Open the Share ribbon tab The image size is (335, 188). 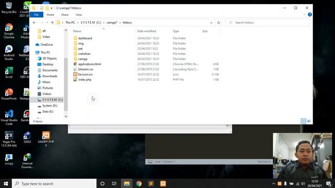click(65, 15)
